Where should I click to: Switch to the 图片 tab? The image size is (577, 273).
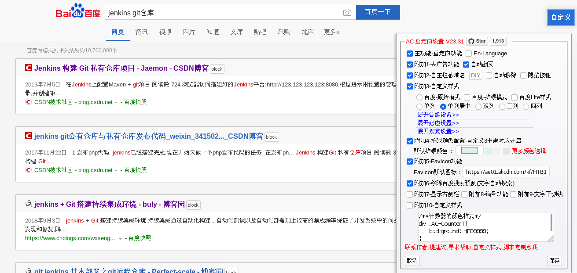pyautogui.click(x=189, y=32)
